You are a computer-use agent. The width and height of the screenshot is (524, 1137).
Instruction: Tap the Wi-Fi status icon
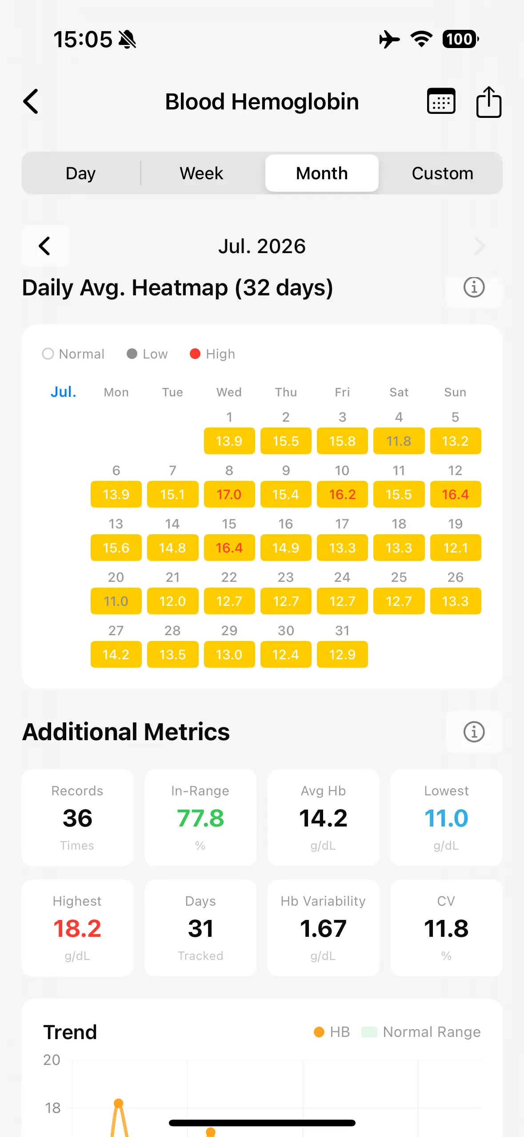pos(421,39)
